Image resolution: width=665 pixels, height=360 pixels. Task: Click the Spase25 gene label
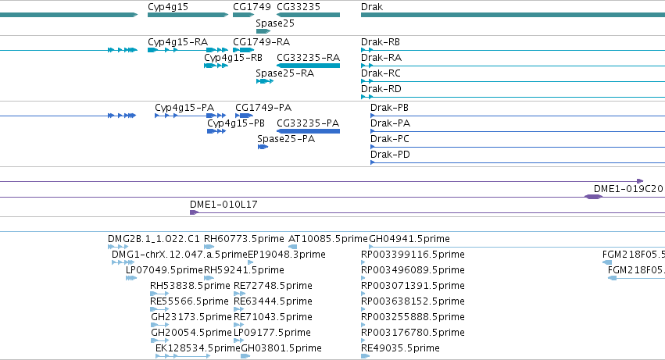pos(275,23)
